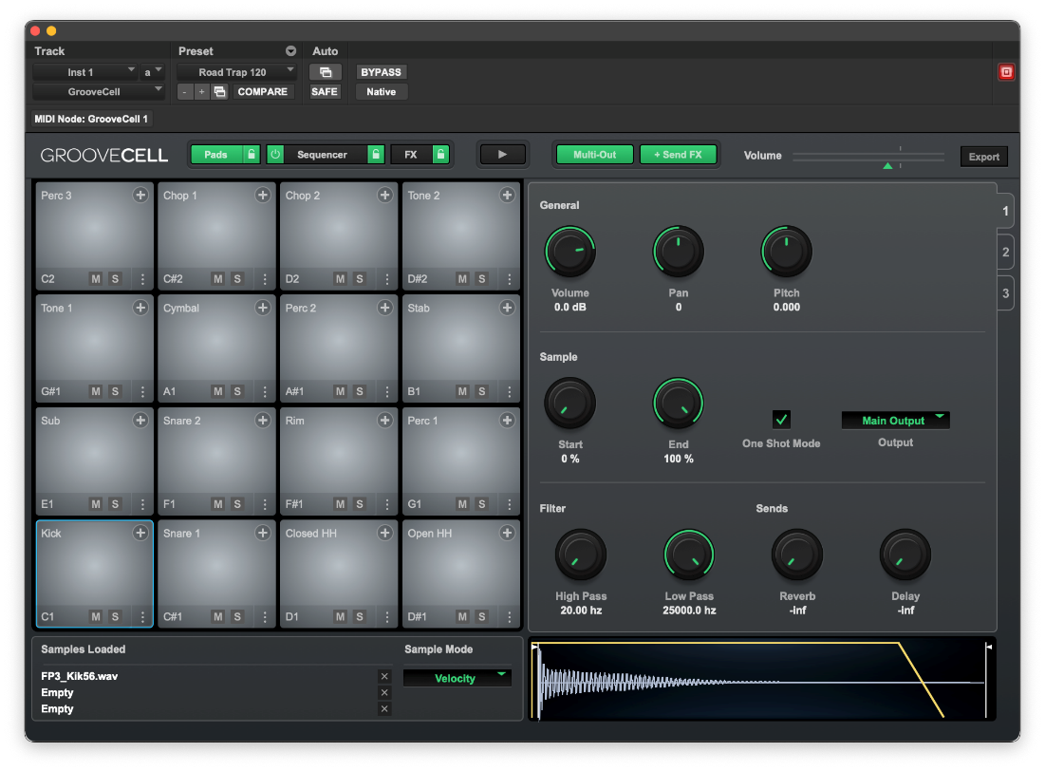This screenshot has width=1045, height=771.
Task: Click the lock icon beside the FX tab
Action: coord(441,154)
